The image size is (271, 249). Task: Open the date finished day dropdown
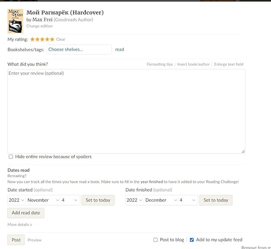pyautogui.click(x=188, y=200)
